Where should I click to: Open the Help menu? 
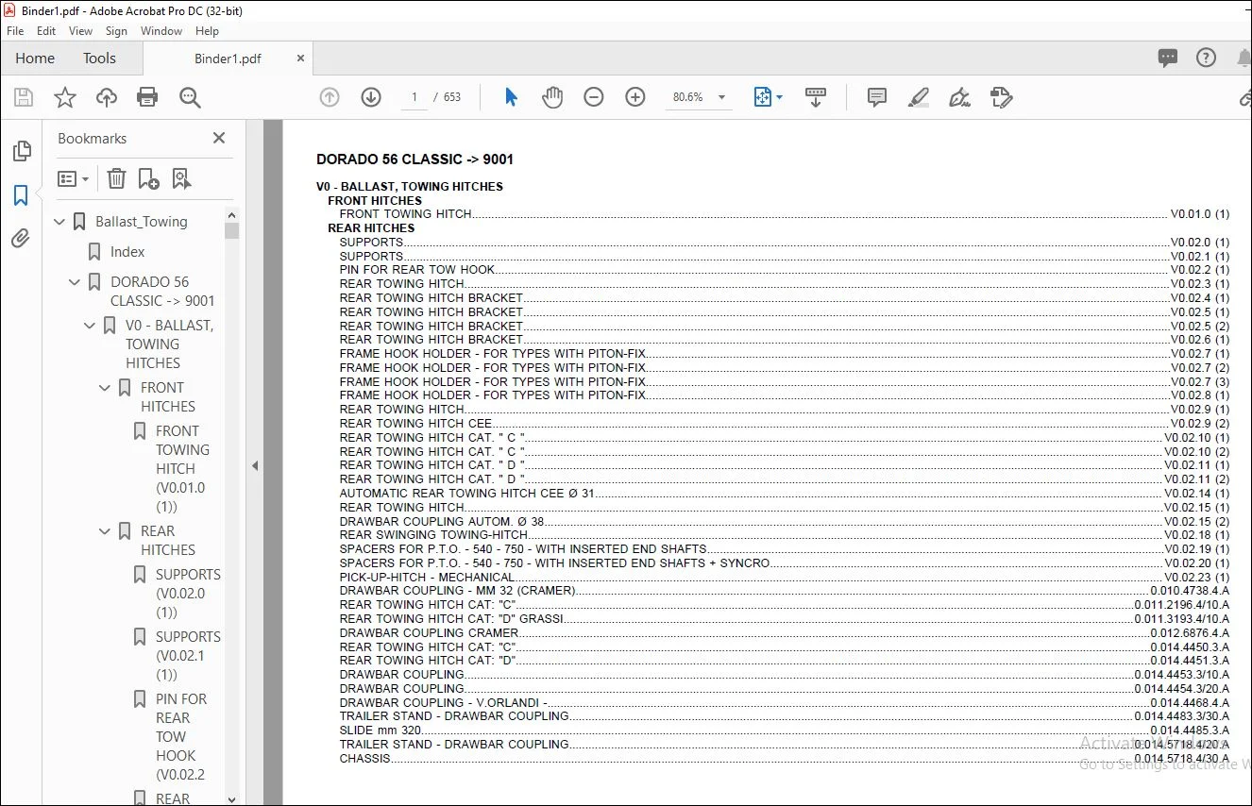[x=207, y=31]
